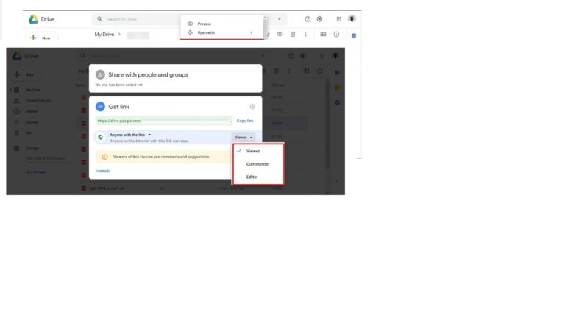Click the drive.google.com link field
The image size is (565, 318).
click(x=164, y=121)
